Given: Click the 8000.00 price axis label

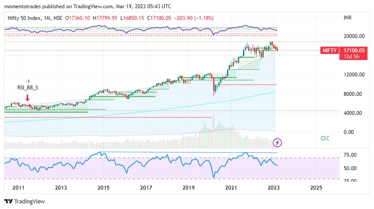Looking at the screenshot, I should point(352,94).
